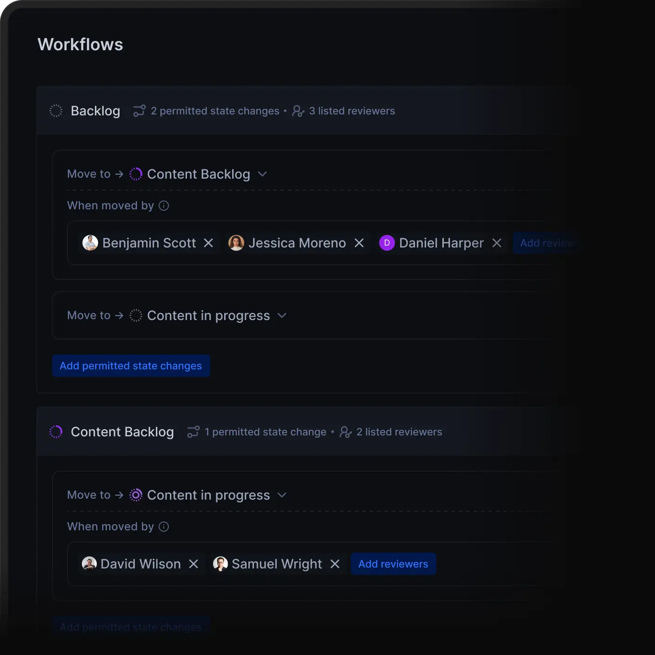Viewport: 655px width, 655px height.
Task: Click the state change icon near Content Backlog header
Action: [193, 432]
